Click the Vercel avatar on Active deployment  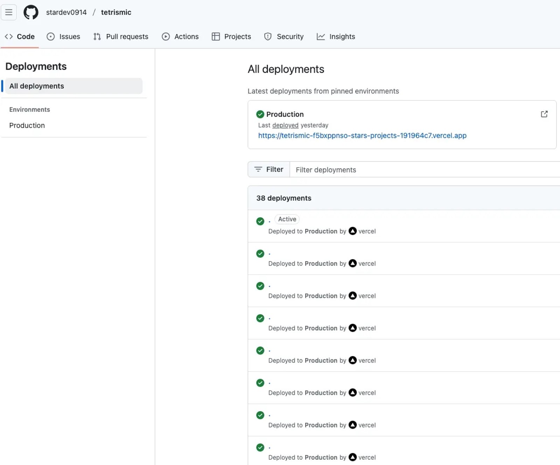352,231
